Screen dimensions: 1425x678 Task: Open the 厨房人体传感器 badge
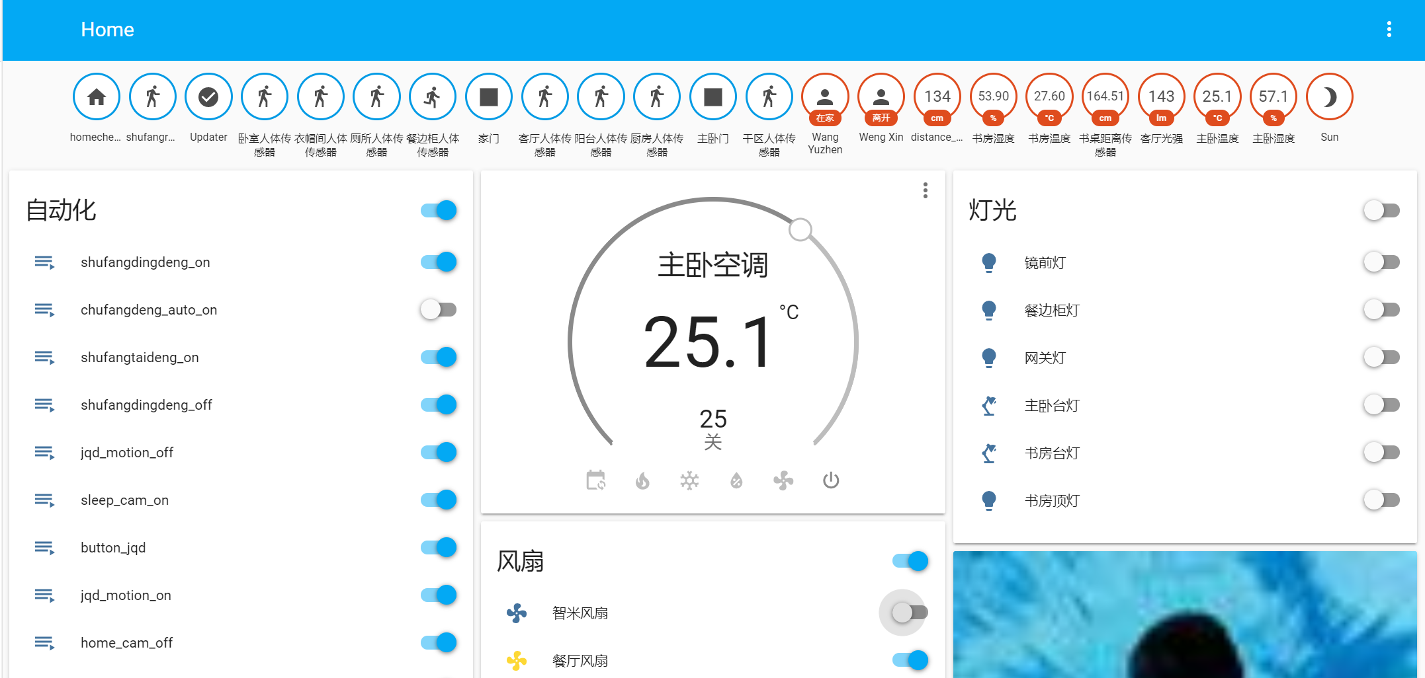click(657, 97)
